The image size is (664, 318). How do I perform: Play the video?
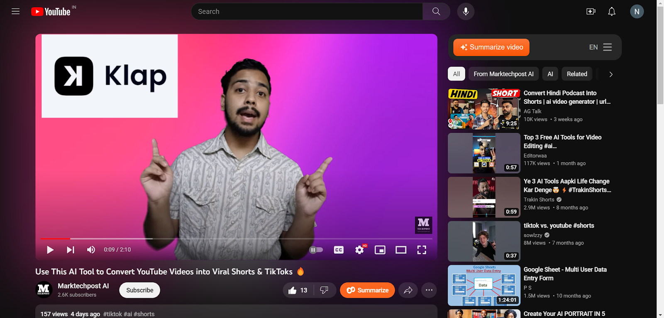coord(50,250)
